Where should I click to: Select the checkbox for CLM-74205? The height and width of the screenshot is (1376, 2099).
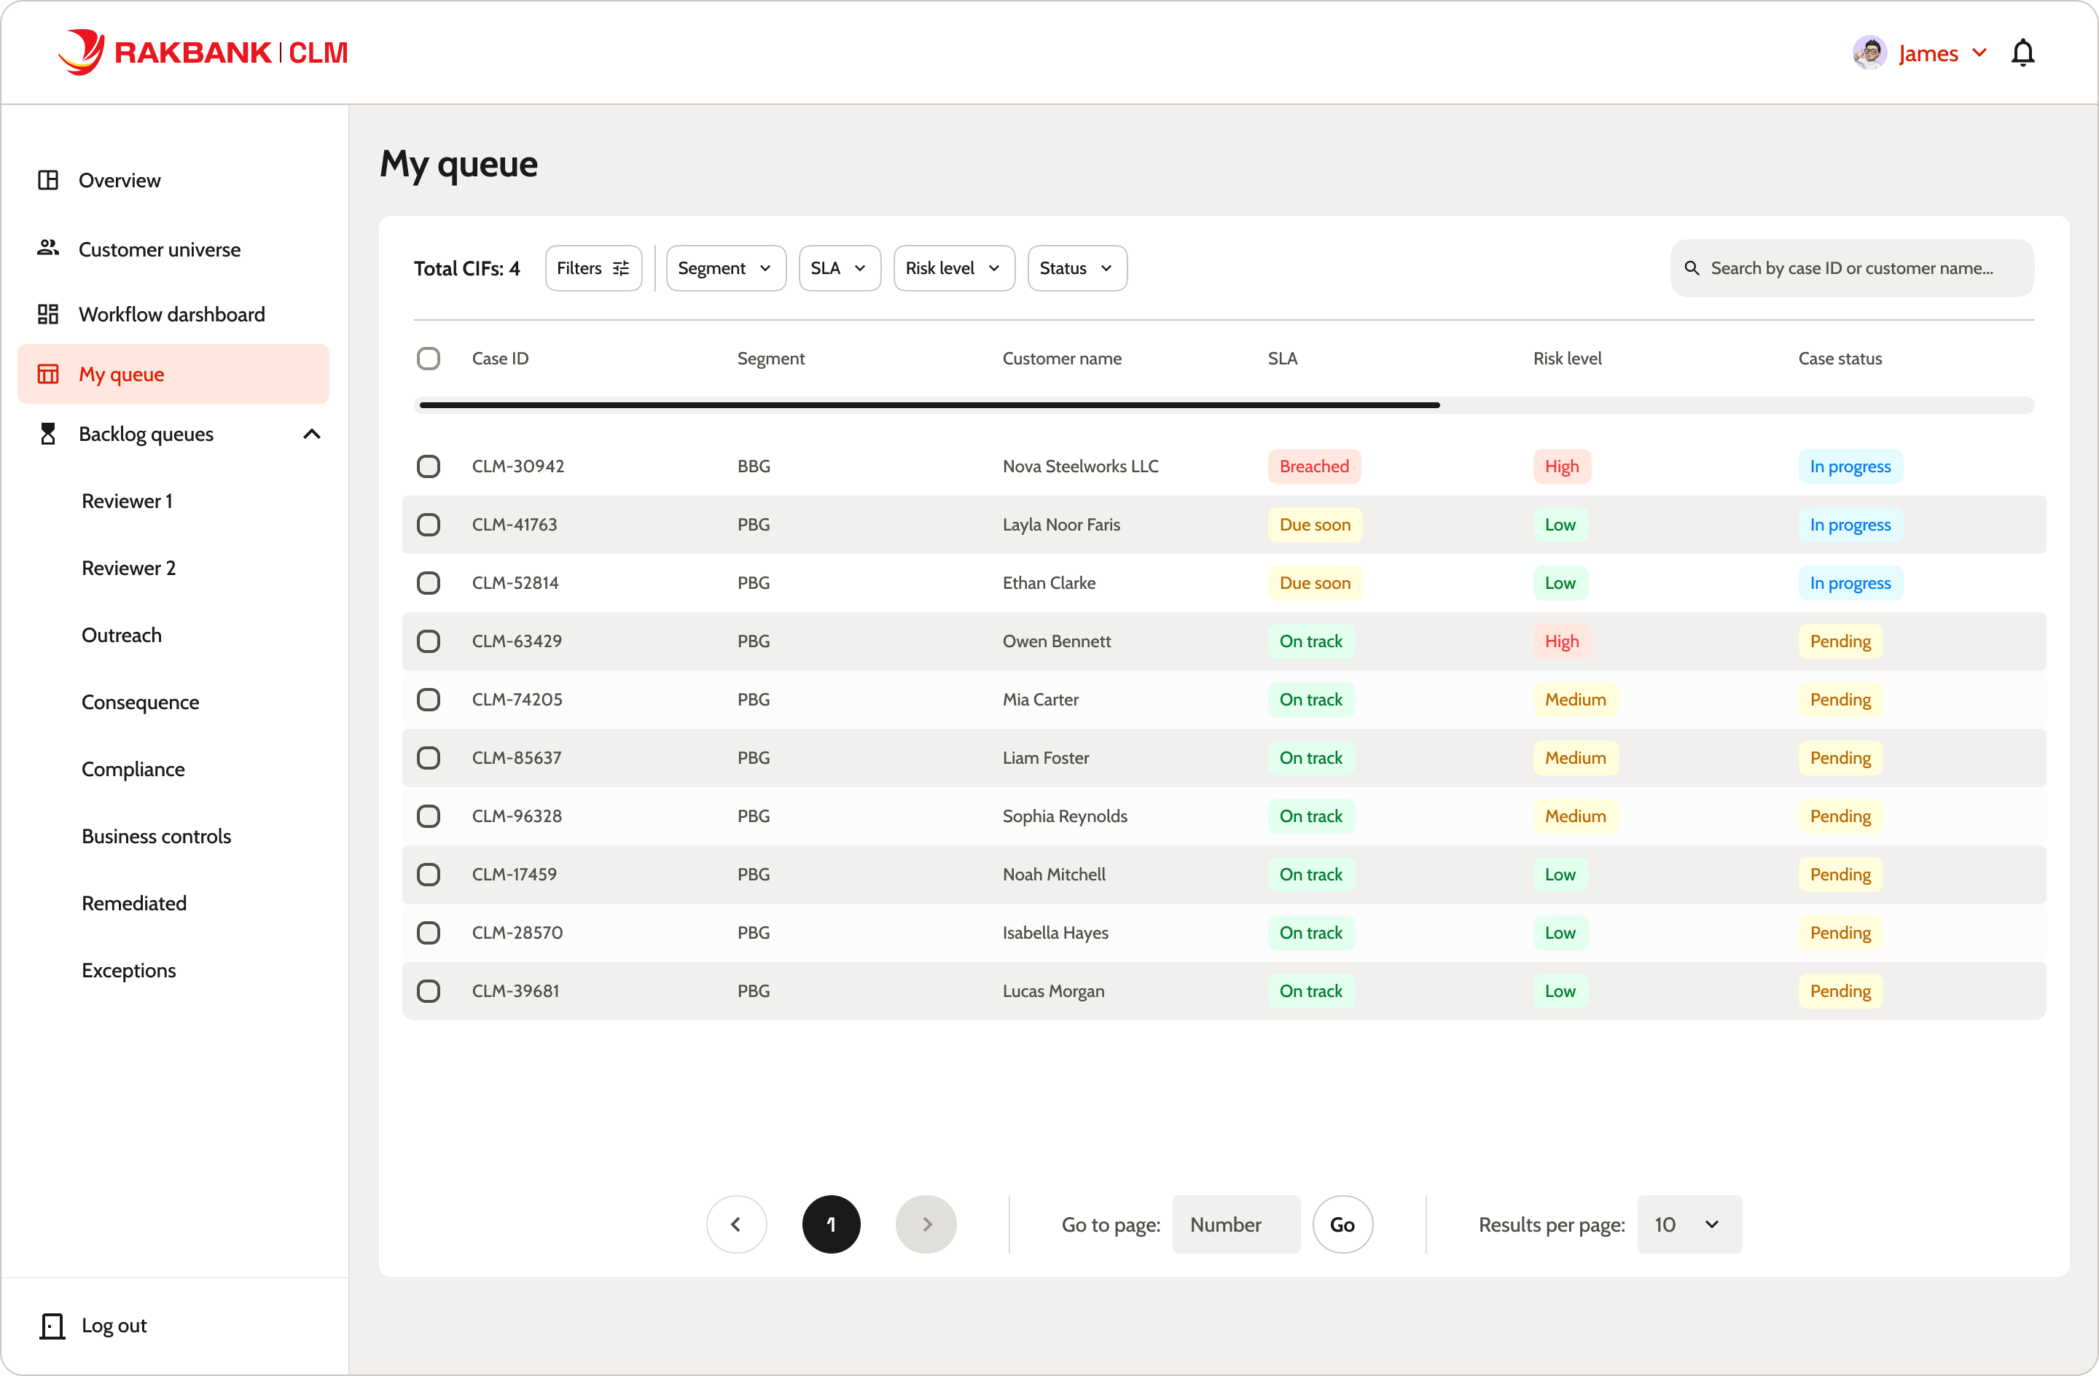point(429,699)
